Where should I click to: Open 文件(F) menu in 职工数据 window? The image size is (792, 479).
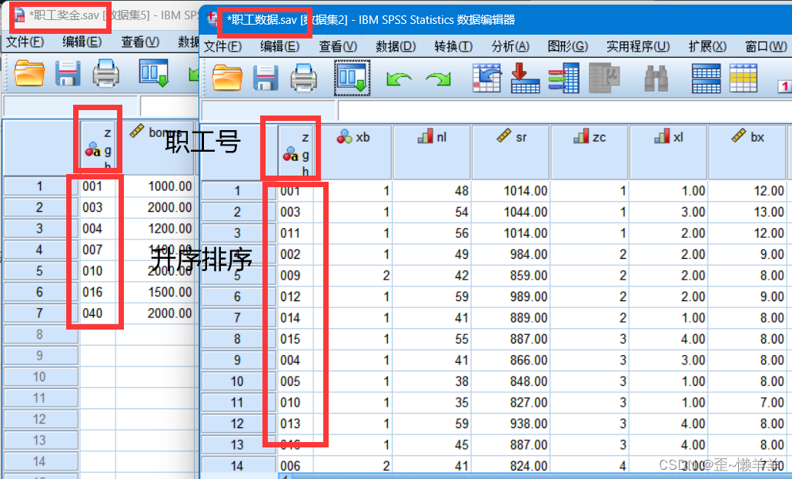[x=222, y=46]
